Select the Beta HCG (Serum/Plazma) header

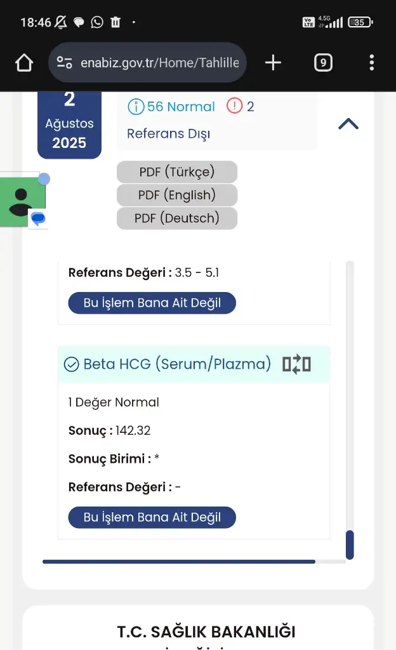click(177, 364)
